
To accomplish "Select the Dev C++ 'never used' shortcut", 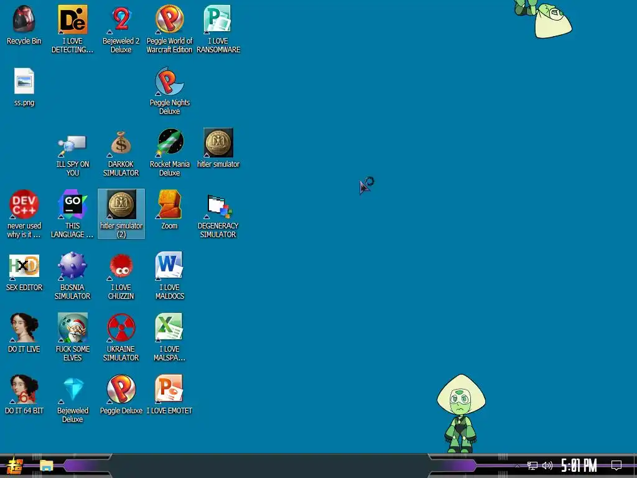I will (x=24, y=214).
